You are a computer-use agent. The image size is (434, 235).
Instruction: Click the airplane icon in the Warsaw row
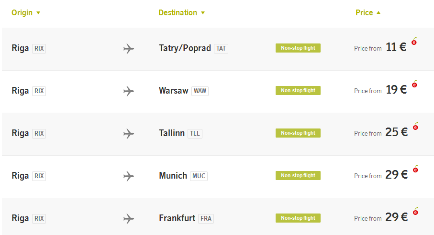tap(129, 91)
